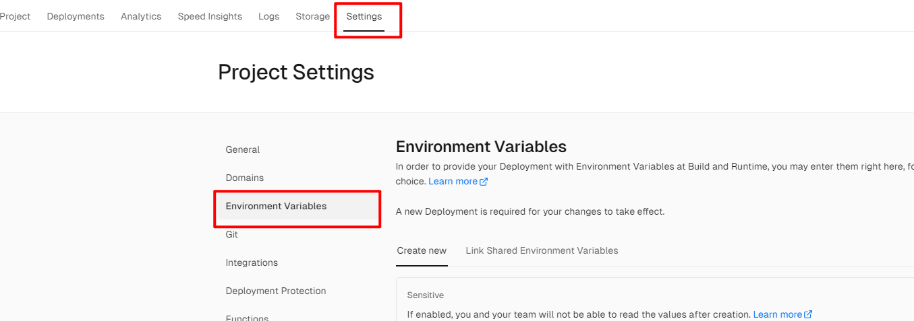Follow the Learn more link about Sensitive values
The width and height of the screenshot is (914, 321).
pos(777,314)
